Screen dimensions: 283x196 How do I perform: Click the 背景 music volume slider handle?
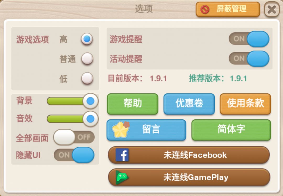(91, 101)
